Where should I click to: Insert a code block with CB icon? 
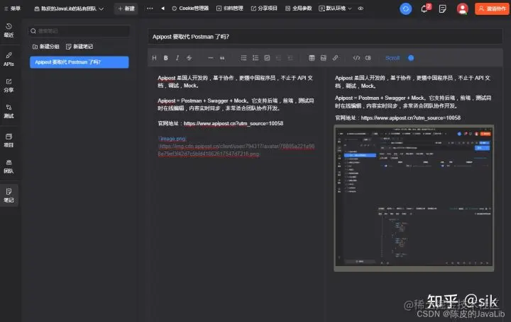point(368,58)
